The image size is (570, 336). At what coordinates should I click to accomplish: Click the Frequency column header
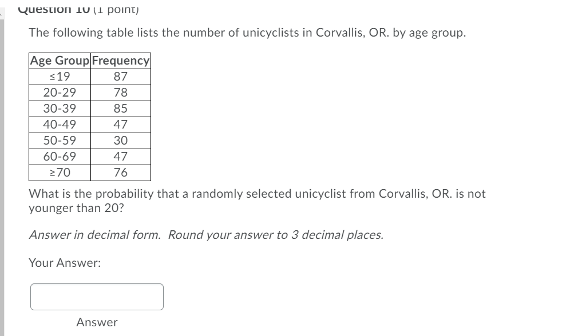coord(120,61)
